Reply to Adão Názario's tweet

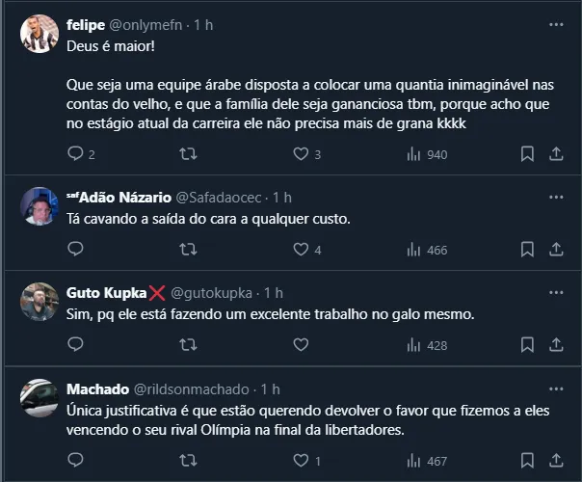coord(77,250)
